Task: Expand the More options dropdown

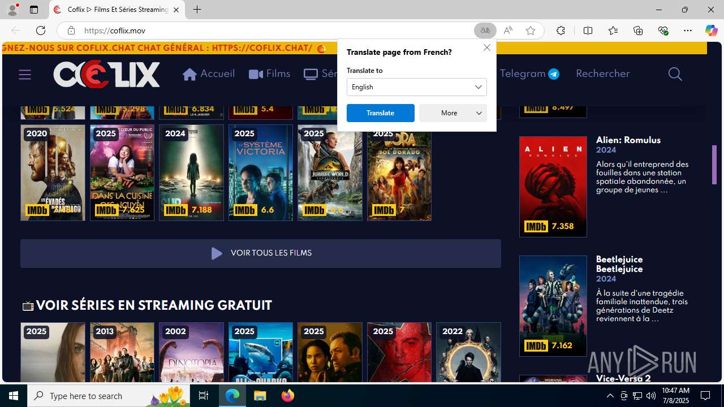Action: tap(453, 113)
